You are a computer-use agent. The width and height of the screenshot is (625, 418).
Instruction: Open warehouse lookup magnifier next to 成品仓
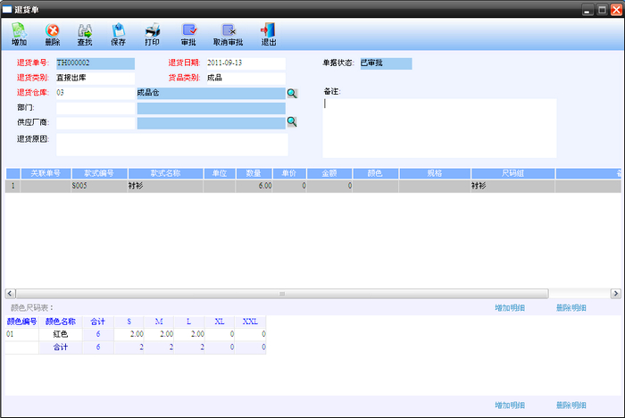[292, 93]
